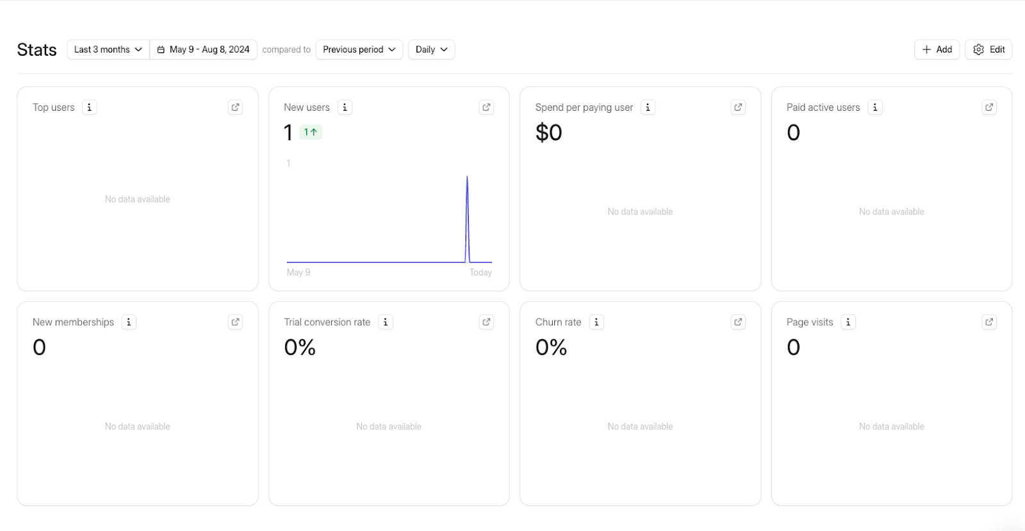
Task: Click the 'compared to' label
Action: click(x=286, y=49)
